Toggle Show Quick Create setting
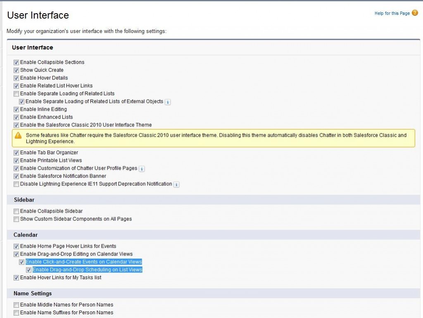 pos(16,70)
